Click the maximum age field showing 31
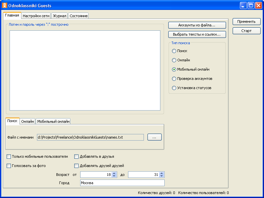 [x=144, y=175]
